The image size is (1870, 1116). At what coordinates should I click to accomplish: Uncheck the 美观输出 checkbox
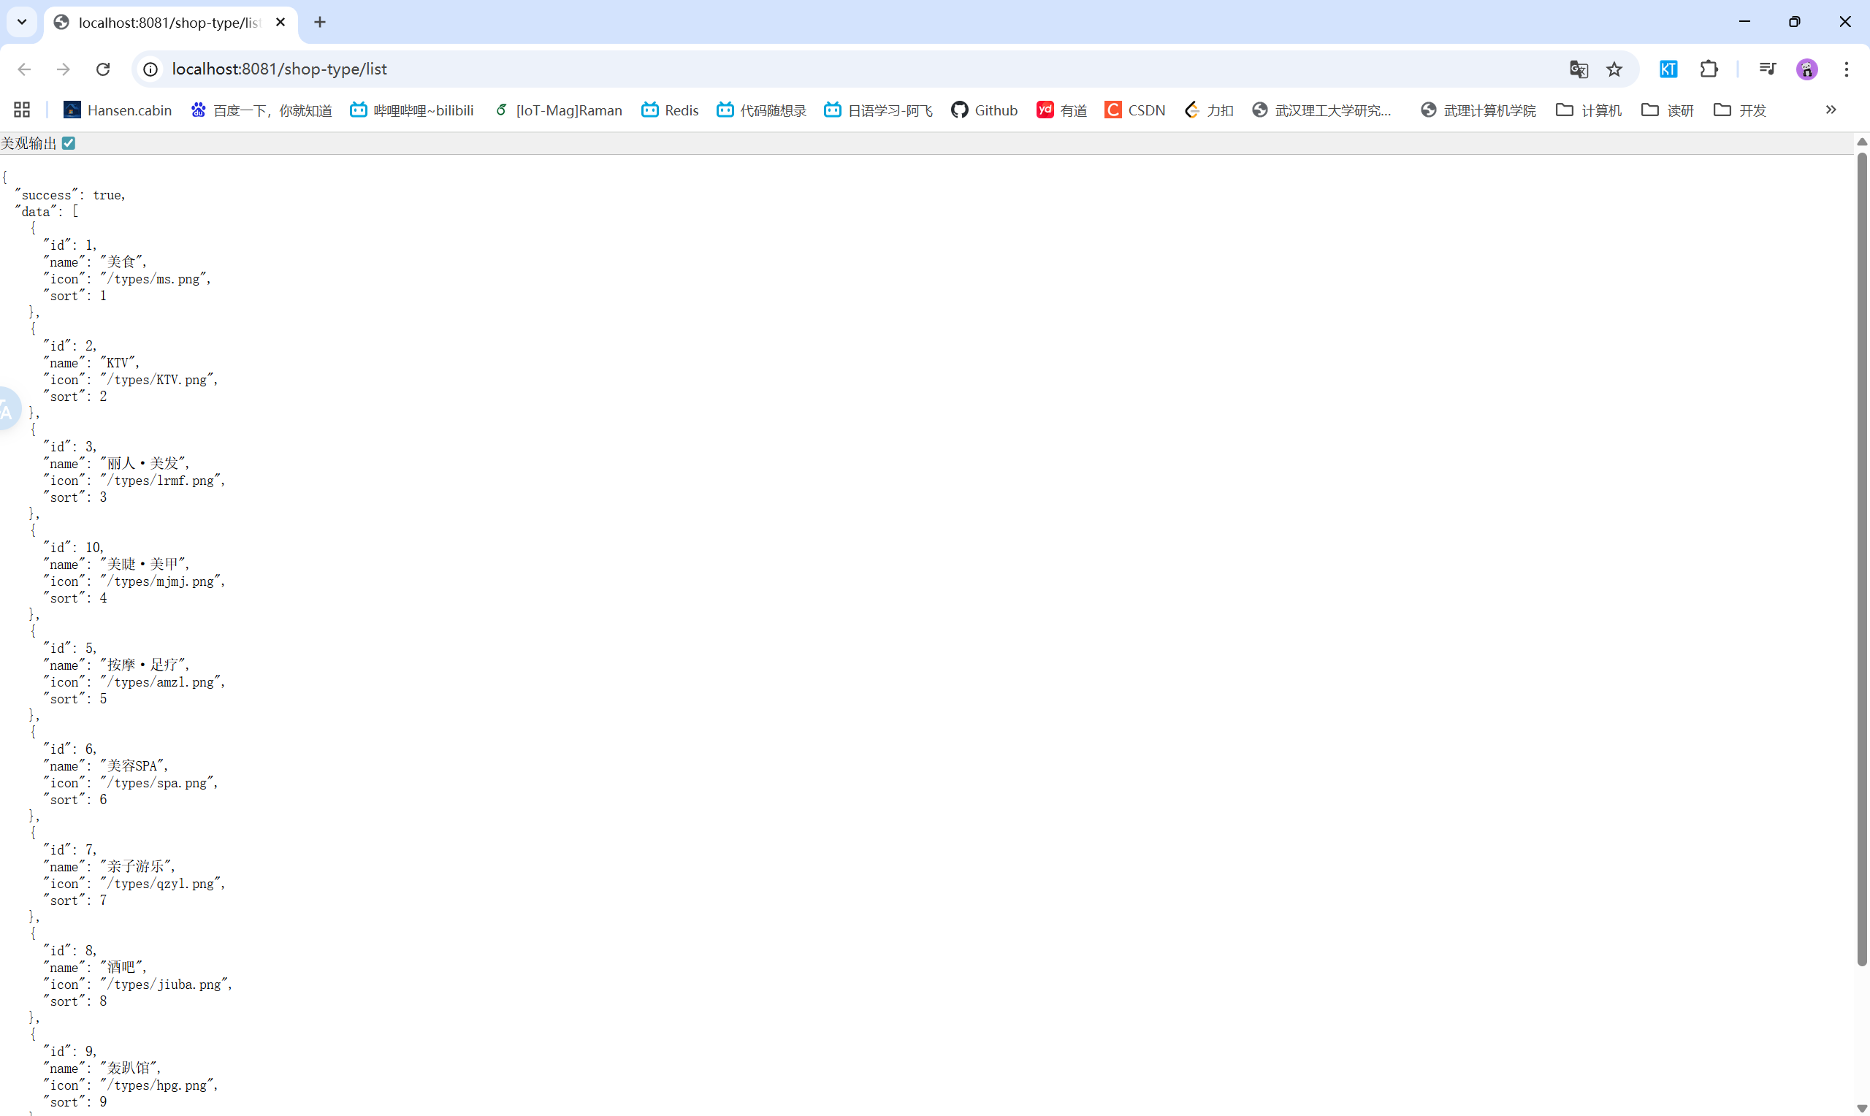[69, 143]
